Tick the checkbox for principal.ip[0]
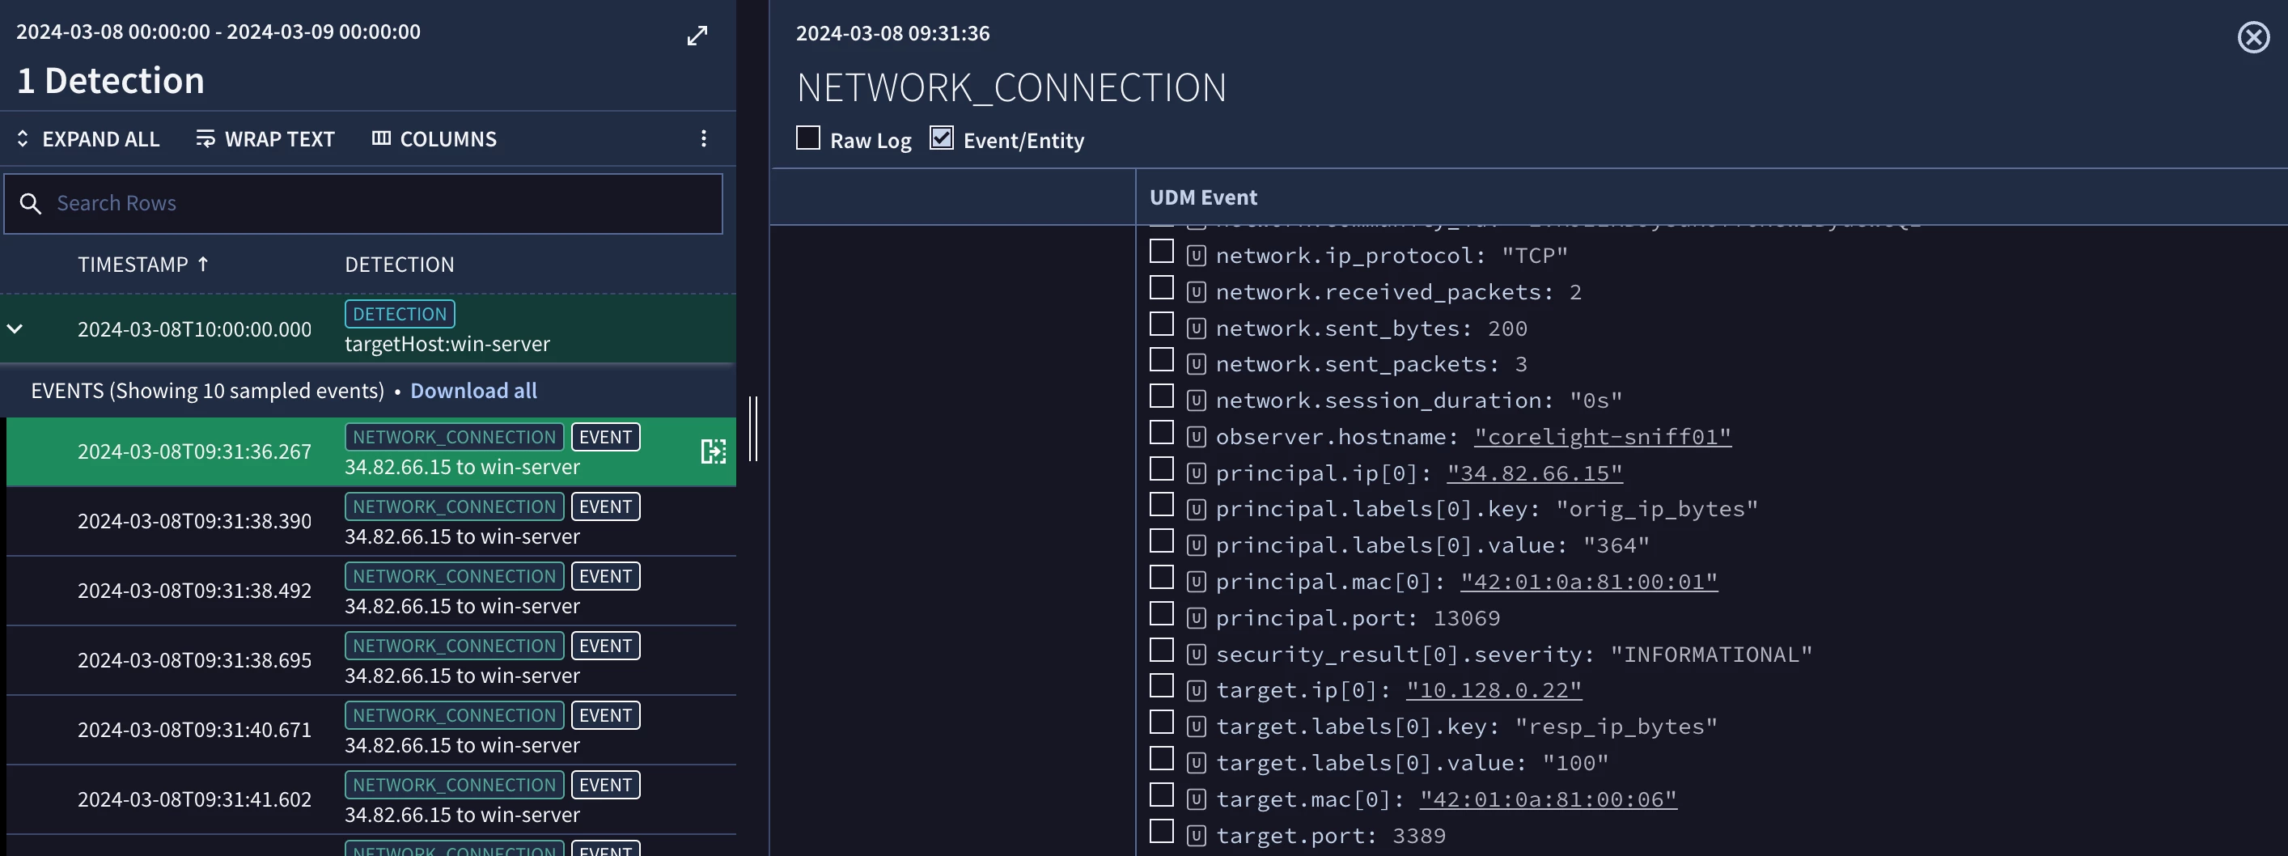 click(x=1161, y=468)
